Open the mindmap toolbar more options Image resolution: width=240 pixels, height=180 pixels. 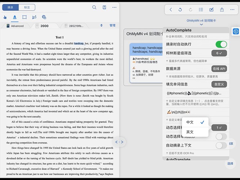pyautogui.click(x=232, y=10)
